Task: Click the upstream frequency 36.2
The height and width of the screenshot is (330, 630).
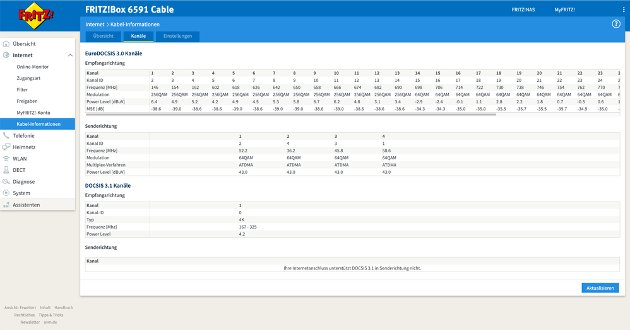Action: [291, 151]
